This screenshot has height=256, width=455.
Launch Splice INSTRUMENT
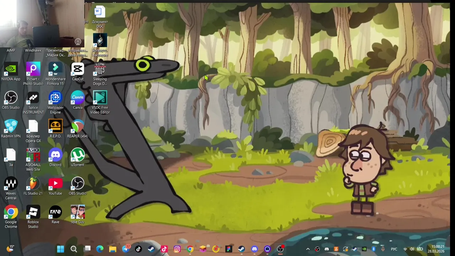pyautogui.click(x=33, y=103)
